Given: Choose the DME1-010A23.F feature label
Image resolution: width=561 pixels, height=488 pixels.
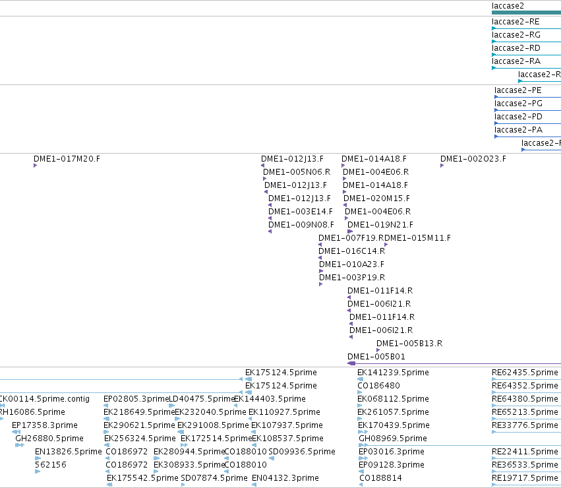Looking at the screenshot, I should tap(351, 264).
